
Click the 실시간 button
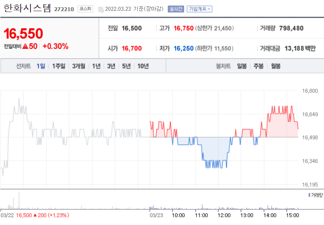tap(176, 9)
